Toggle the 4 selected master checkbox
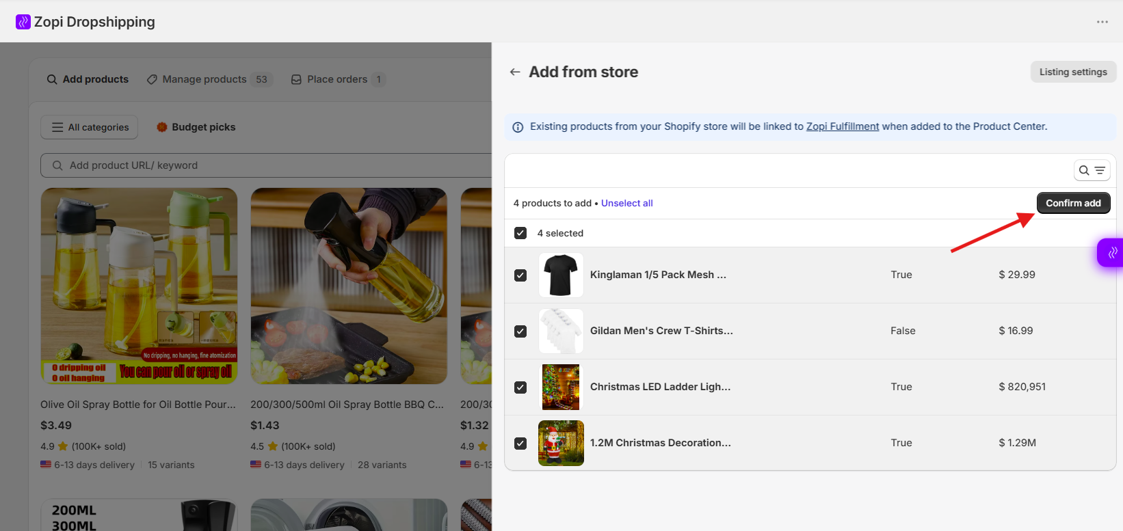The width and height of the screenshot is (1123, 531). click(520, 233)
